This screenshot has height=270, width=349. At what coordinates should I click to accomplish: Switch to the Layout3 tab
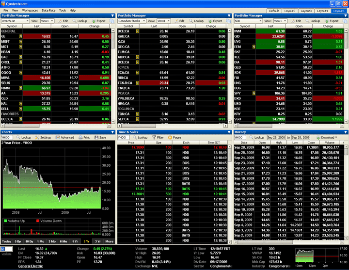pyautogui.click(x=306, y=10)
